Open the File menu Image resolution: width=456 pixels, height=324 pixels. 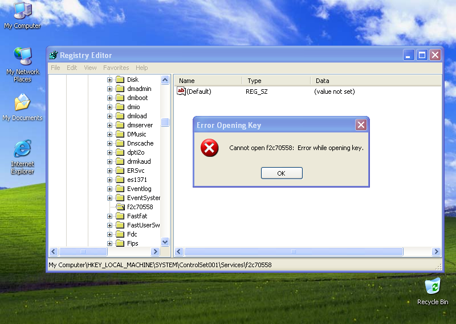55,68
